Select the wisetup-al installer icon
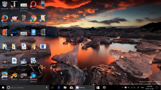Viewport: 161px width, 90px height. 43,48
